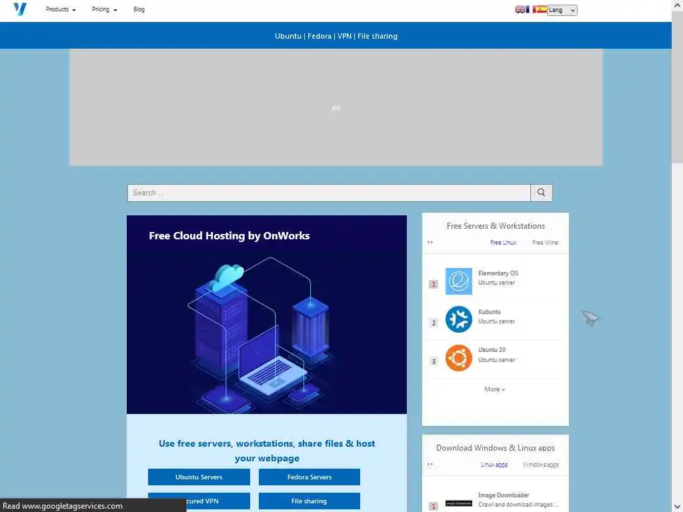
Task: Select the UK English flag icon
Action: click(520, 9)
